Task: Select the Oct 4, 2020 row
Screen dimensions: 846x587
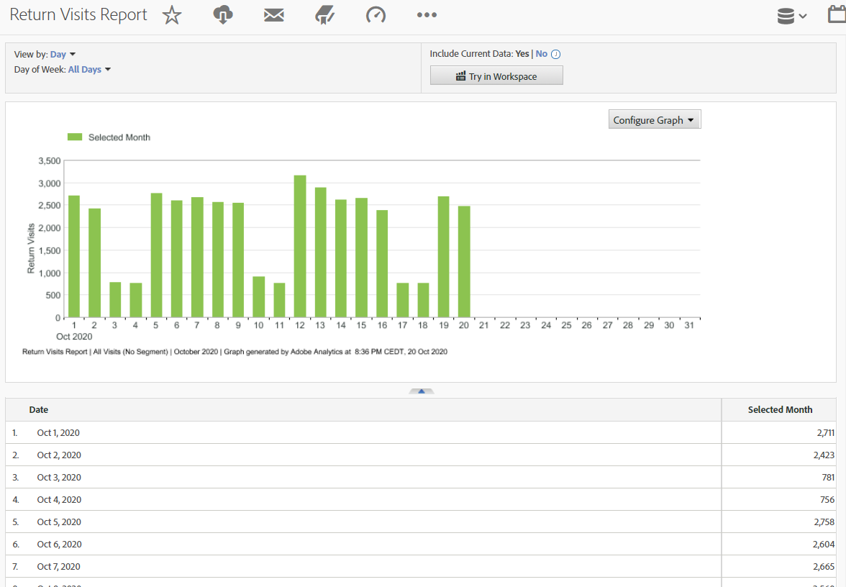Action: pyautogui.click(x=420, y=499)
